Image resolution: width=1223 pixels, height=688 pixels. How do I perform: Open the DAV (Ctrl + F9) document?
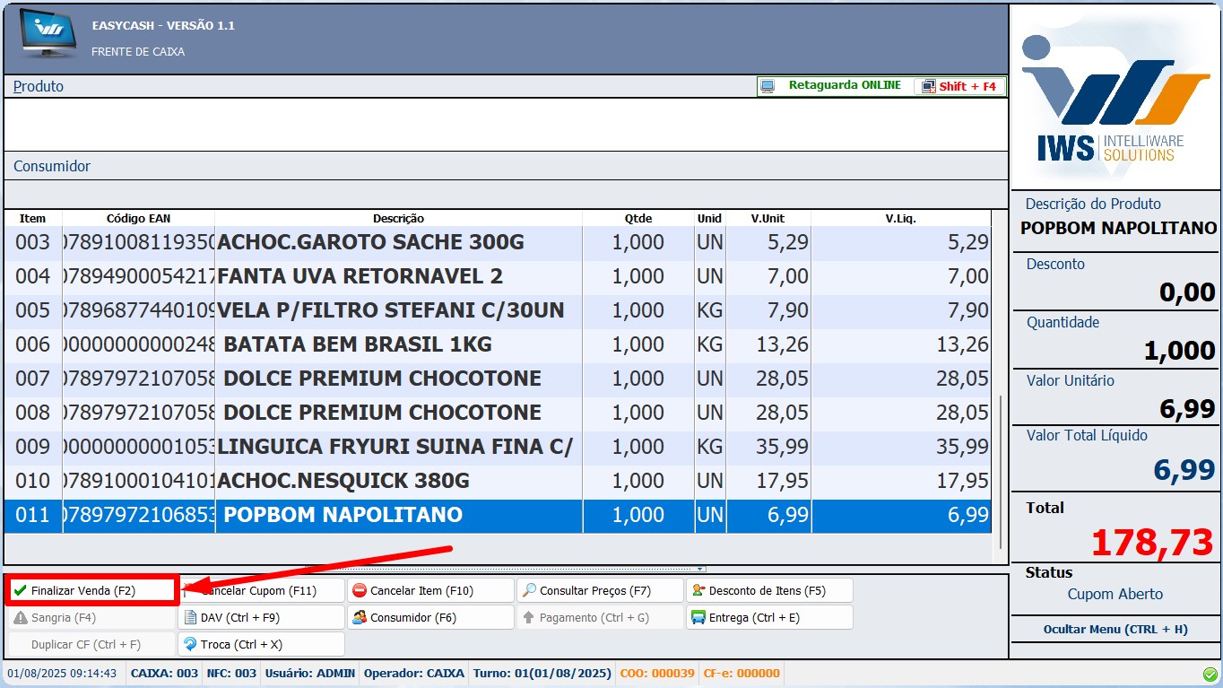[261, 617]
